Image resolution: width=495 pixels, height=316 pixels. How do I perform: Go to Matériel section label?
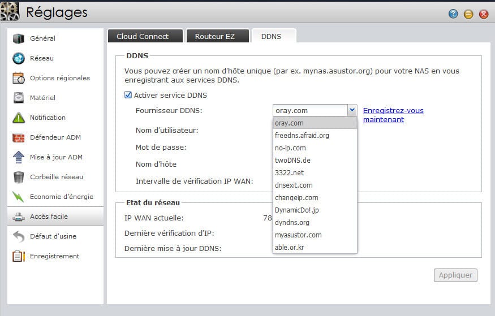42,98
